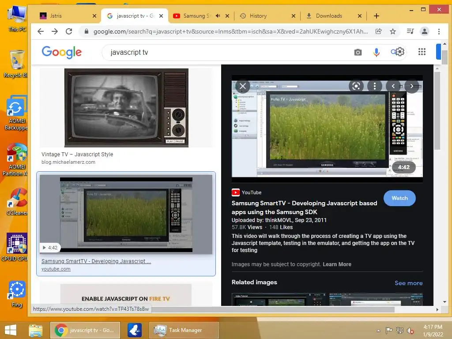The height and width of the screenshot is (339, 452).
Task: Open the vintage TV image result
Action: coord(126,108)
